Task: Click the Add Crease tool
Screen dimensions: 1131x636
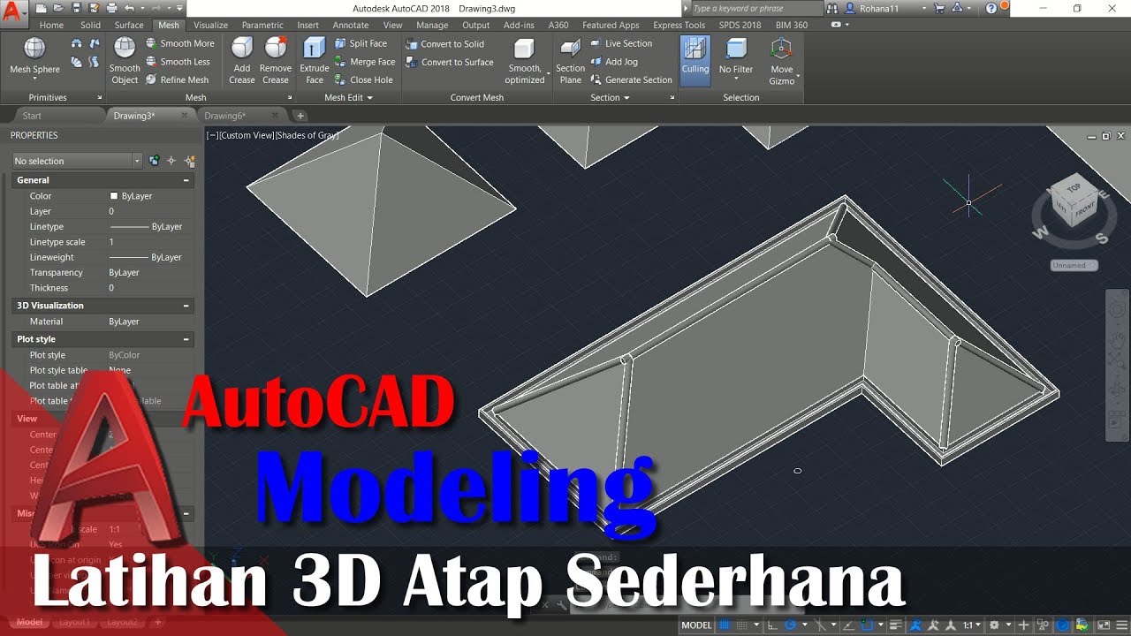Action: [x=242, y=61]
